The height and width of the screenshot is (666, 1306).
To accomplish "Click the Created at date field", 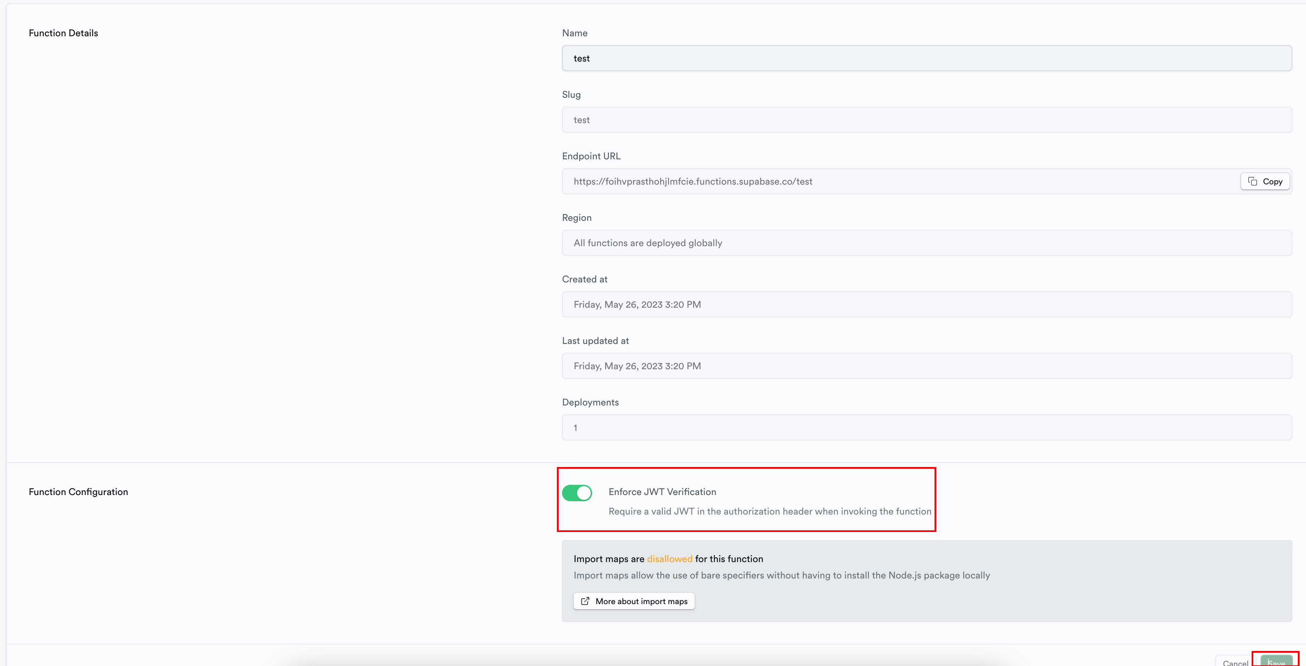I will [x=926, y=305].
